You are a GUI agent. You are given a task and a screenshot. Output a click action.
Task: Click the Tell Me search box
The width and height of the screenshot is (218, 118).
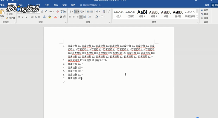pyautogui.click(x=91, y=5)
